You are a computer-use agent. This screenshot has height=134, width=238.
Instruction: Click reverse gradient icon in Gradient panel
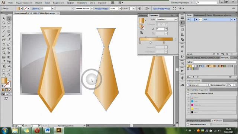click(x=141, y=33)
